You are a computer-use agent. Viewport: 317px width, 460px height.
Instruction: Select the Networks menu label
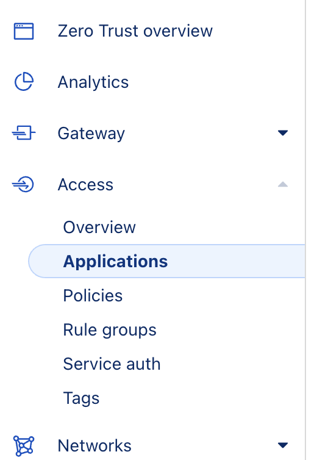[x=94, y=445]
